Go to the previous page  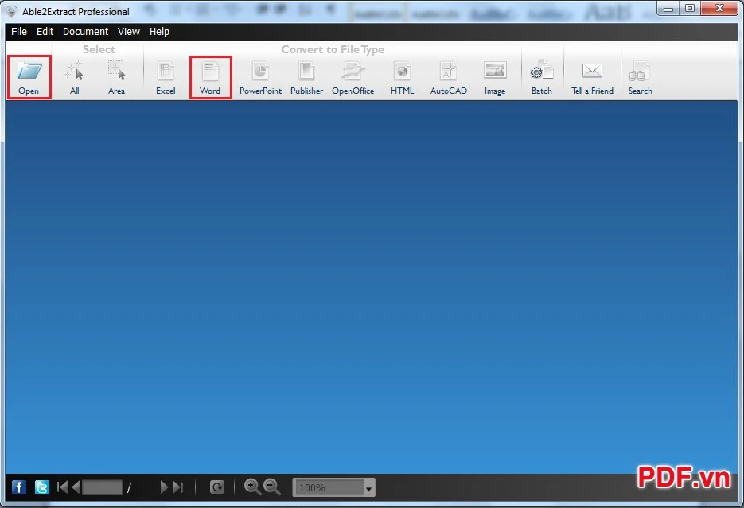76,487
